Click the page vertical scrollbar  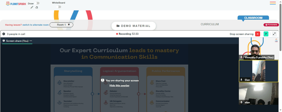coord(280,27)
